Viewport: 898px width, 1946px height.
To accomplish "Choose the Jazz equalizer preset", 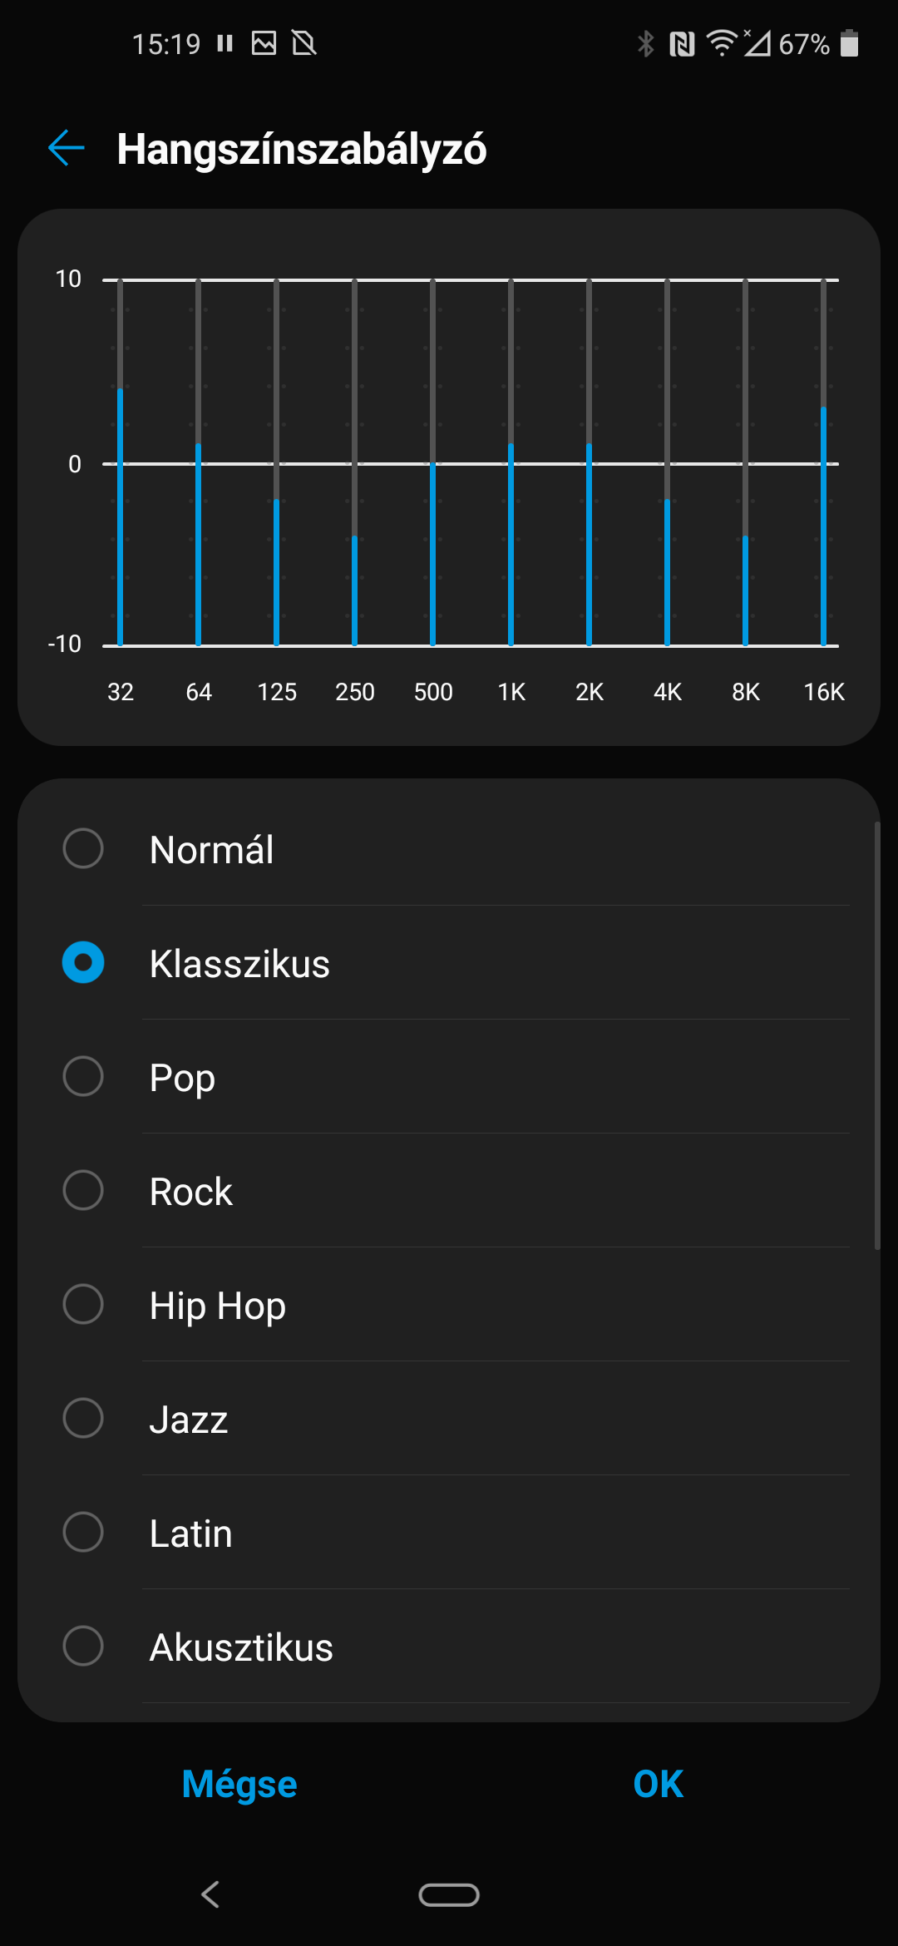I will [449, 1419].
